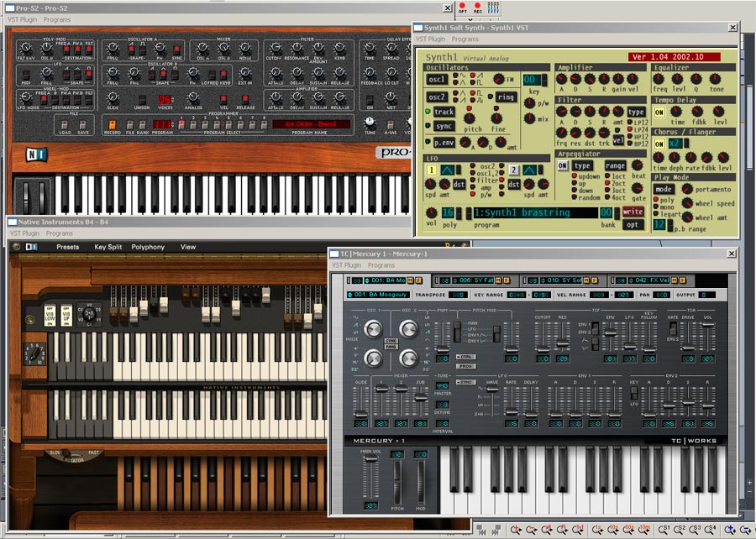Click Synth1 write button
756x539 pixels.
633,212
